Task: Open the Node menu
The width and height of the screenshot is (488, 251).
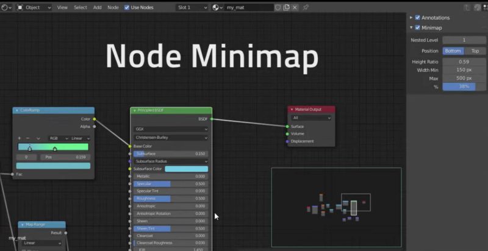Action: pos(113,7)
